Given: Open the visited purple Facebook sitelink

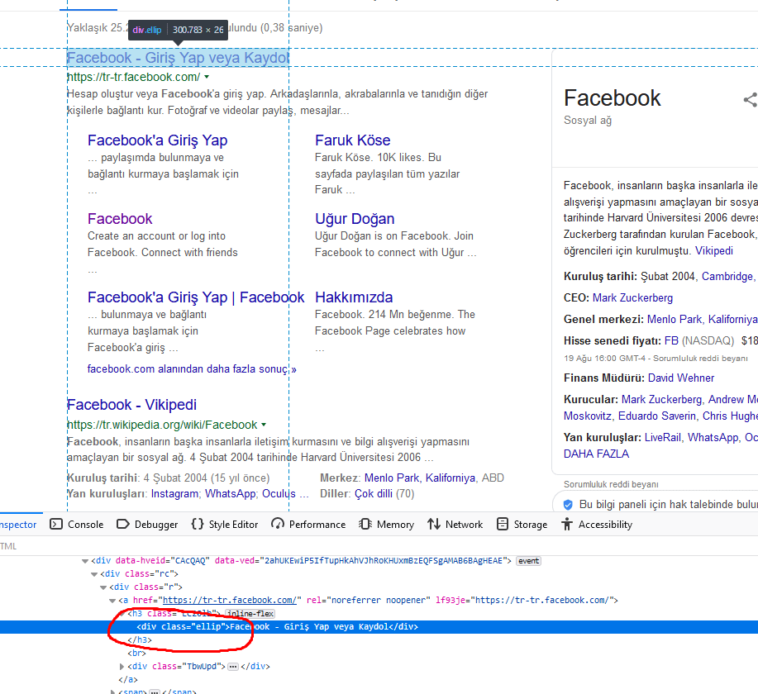Looking at the screenshot, I should coord(120,218).
